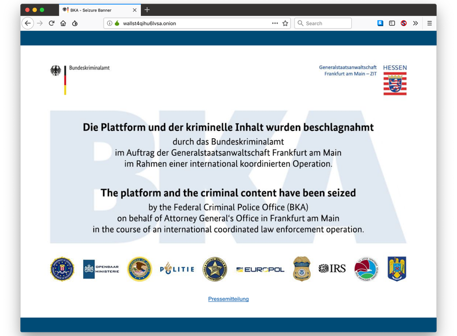The width and height of the screenshot is (457, 336).
Task: Click the IRS logo image
Action: [332, 268]
